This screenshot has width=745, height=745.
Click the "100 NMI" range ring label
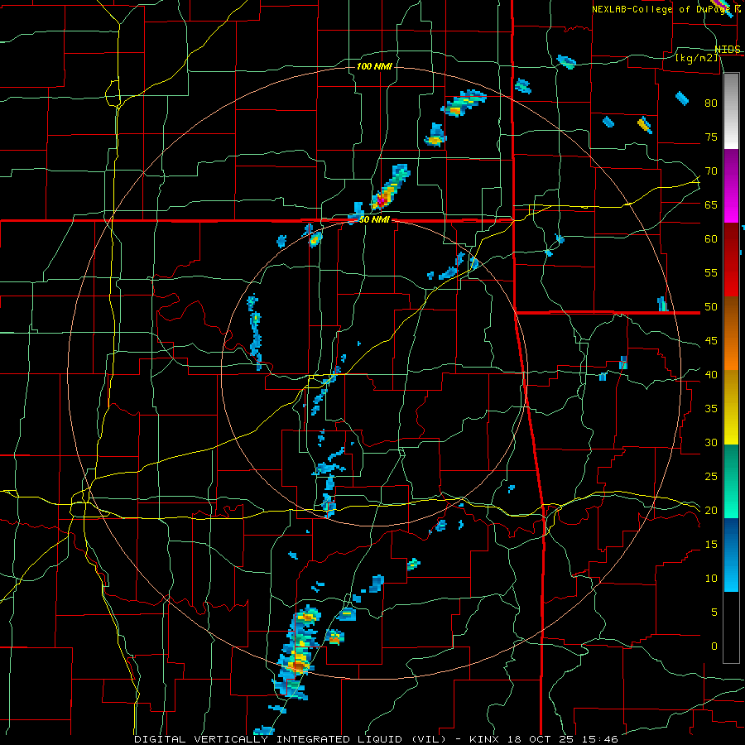pos(374,66)
